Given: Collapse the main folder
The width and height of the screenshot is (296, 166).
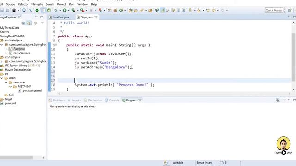Looking at the screenshot, I should click(x=2, y=78).
